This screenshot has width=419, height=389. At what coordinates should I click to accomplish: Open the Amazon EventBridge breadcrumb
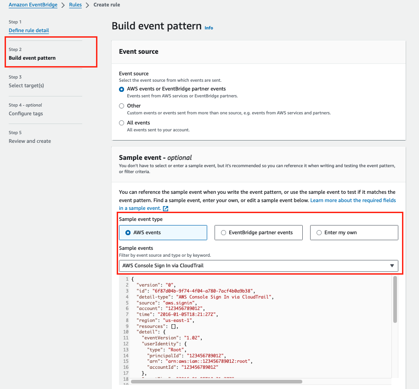tap(33, 5)
